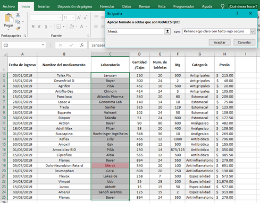Select column C header
This screenshot has width=260, height=203.
[110, 54]
